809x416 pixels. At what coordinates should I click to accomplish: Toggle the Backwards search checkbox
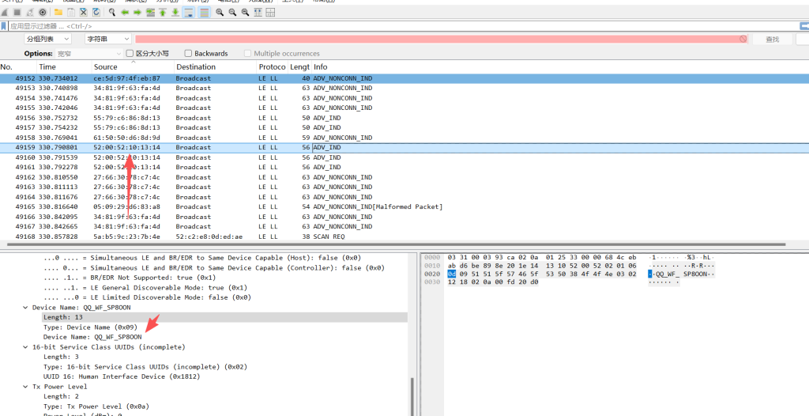click(188, 54)
